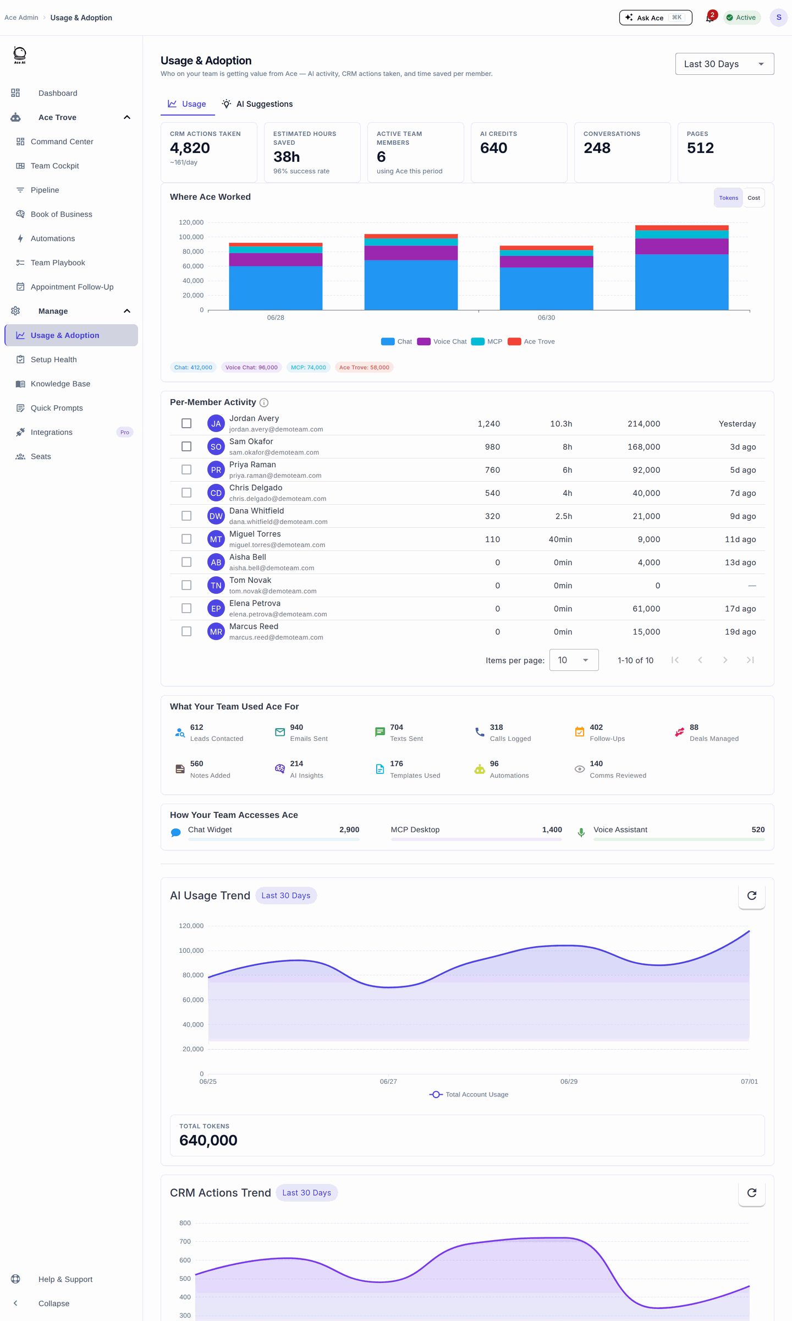Viewport: 792px width, 1321px height.
Task: Click the Pipeline filter icon
Action: [x=20, y=190]
